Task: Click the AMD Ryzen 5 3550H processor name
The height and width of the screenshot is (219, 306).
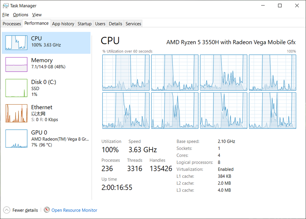Action: click(x=231, y=42)
